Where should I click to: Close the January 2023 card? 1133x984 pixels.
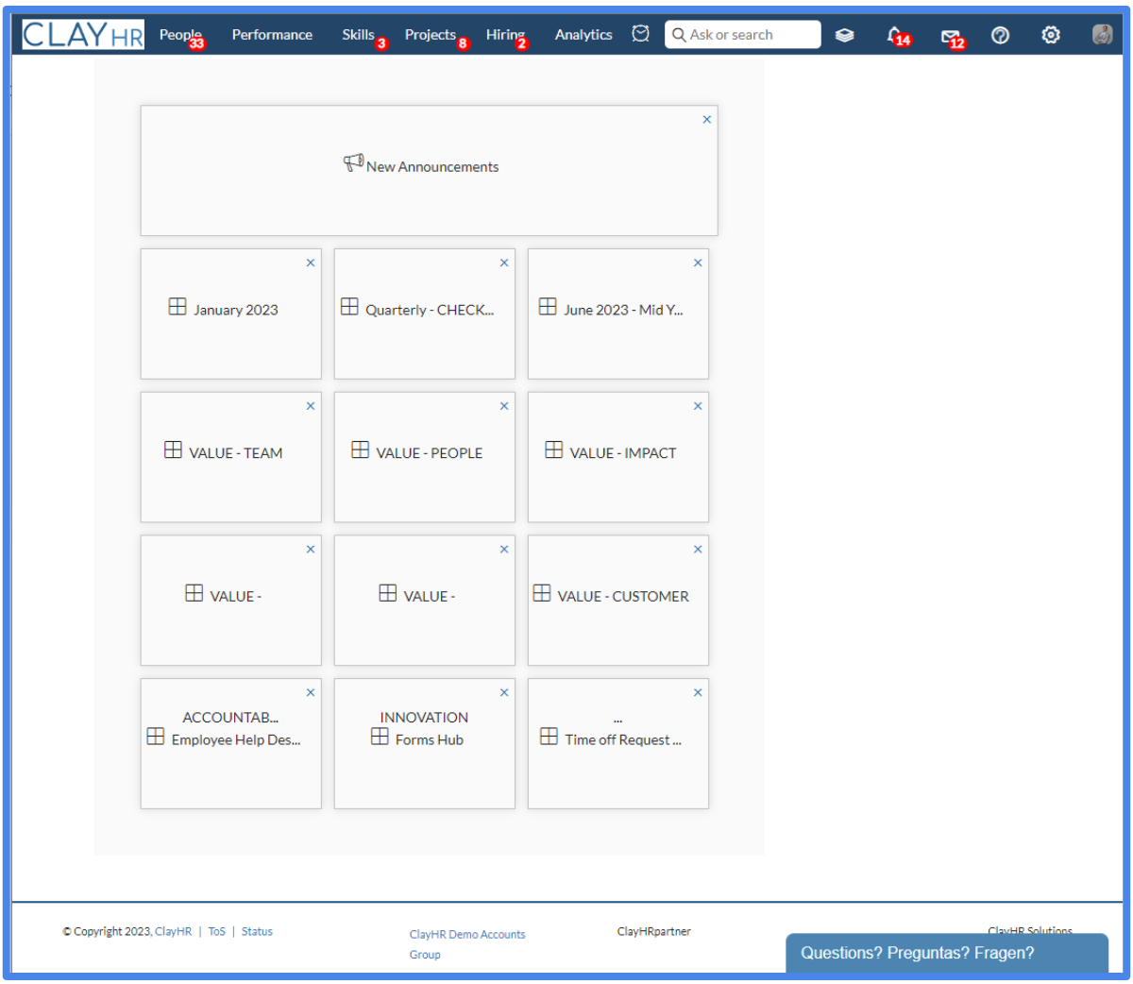[311, 263]
